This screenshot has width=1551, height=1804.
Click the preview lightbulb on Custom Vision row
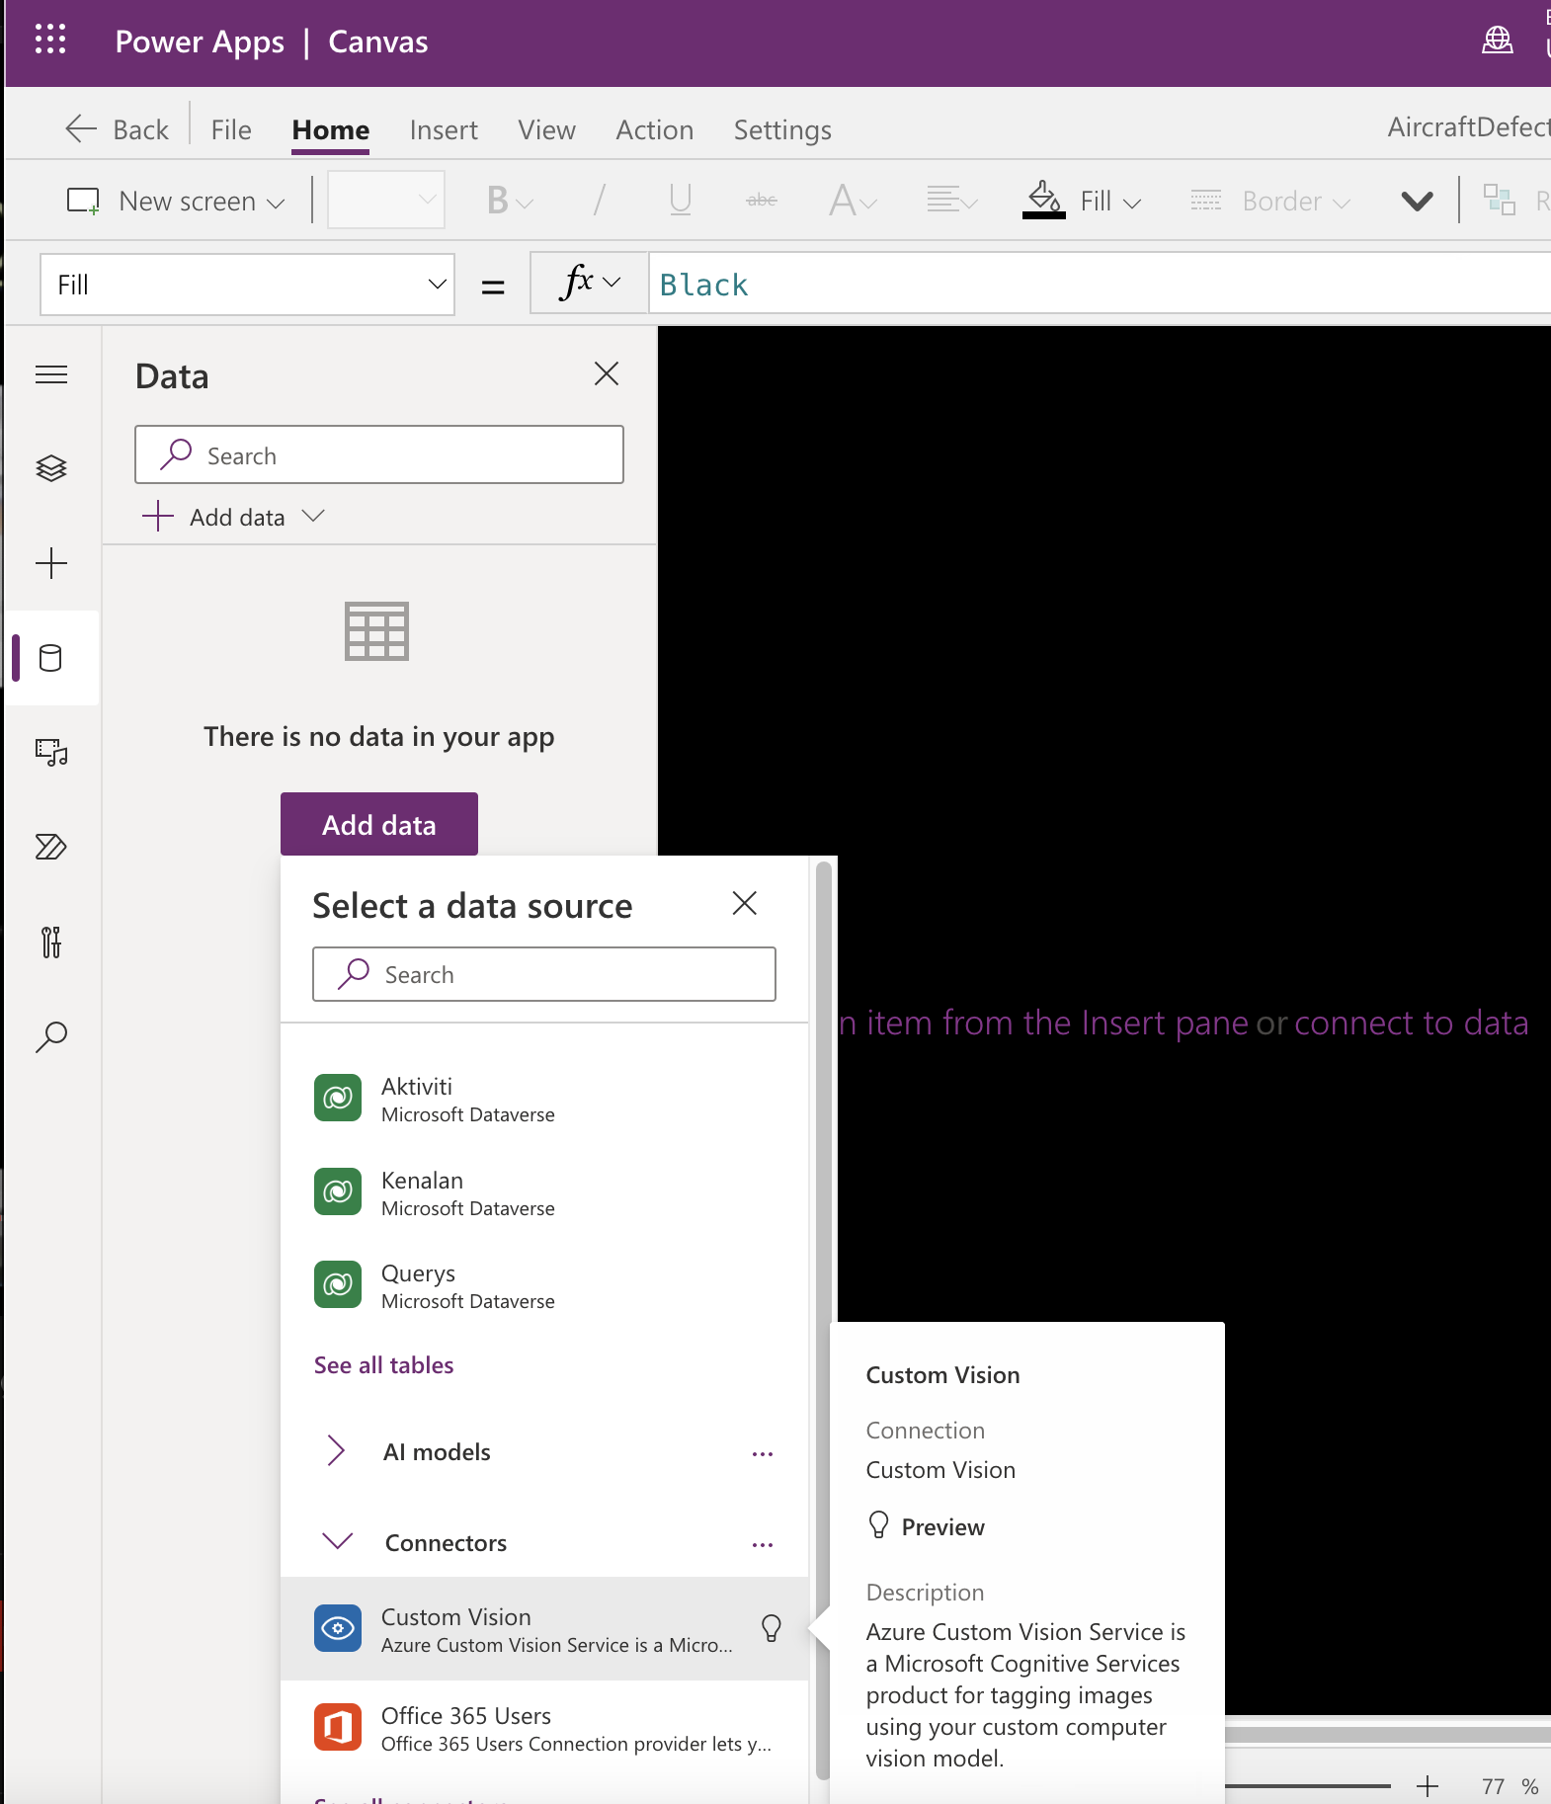(x=772, y=1628)
